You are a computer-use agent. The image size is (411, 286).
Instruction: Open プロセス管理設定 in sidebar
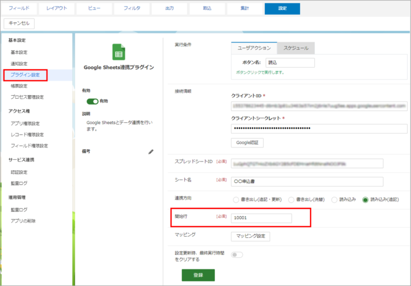pyautogui.click(x=27, y=97)
